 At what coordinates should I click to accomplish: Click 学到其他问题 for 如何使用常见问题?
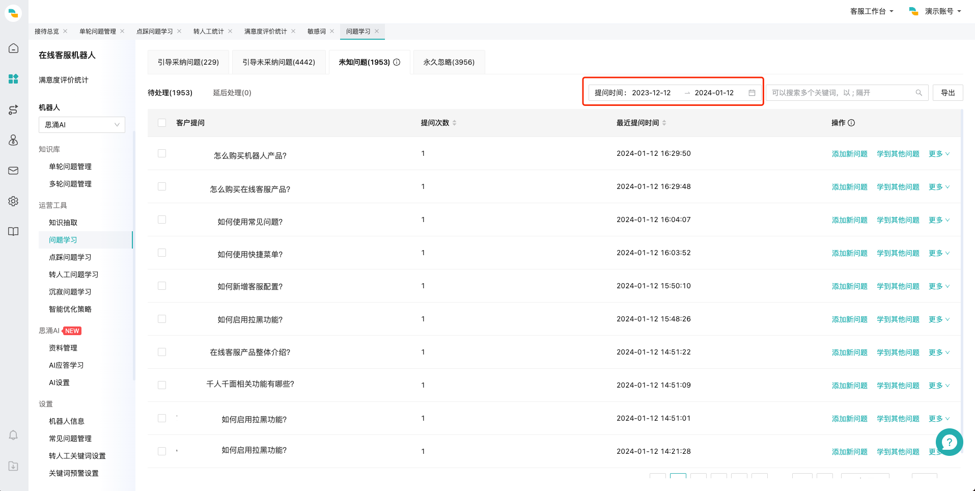click(x=898, y=220)
